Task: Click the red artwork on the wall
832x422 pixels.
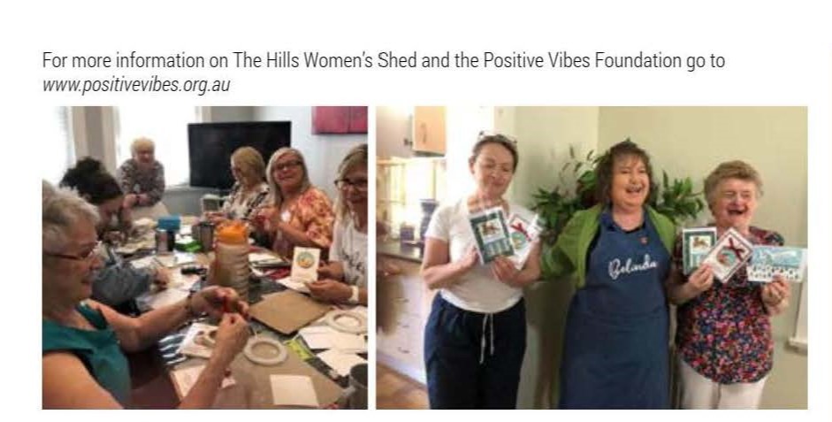Action: 340,120
